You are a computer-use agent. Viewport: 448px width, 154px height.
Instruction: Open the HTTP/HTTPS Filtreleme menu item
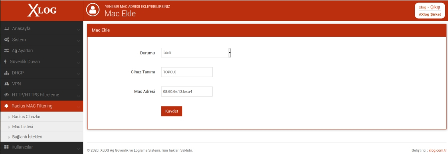tap(42, 95)
